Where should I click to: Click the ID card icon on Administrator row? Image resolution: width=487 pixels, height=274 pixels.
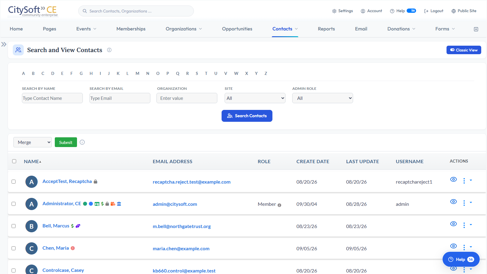[x=97, y=204]
